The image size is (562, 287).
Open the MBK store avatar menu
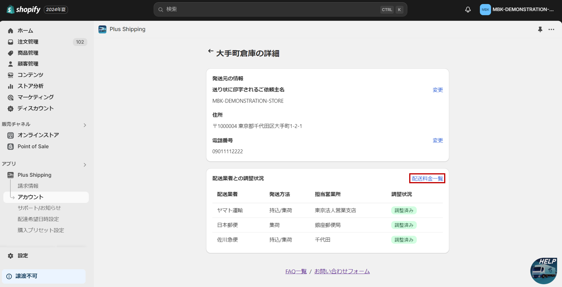485,10
